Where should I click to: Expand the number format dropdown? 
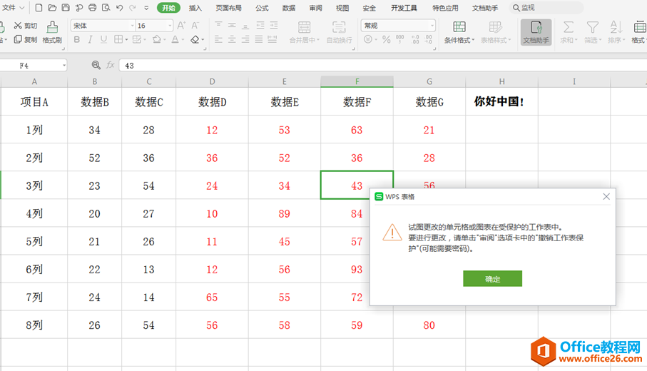point(432,26)
